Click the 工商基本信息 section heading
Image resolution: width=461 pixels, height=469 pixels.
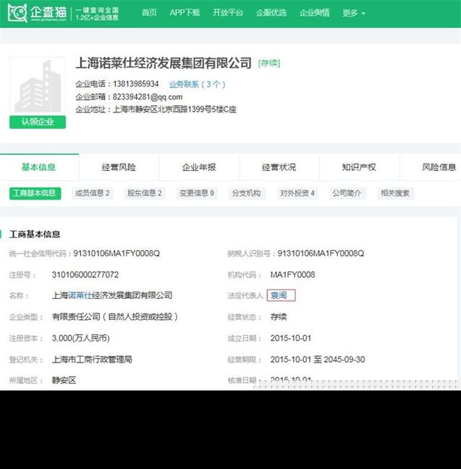[35, 234]
